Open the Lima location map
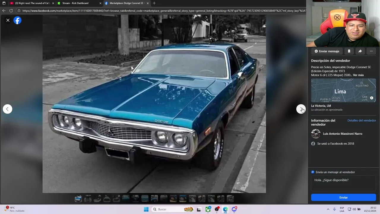 (343, 90)
